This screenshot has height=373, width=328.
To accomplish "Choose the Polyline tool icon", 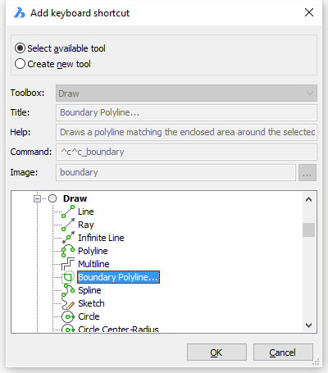I will [x=68, y=251].
